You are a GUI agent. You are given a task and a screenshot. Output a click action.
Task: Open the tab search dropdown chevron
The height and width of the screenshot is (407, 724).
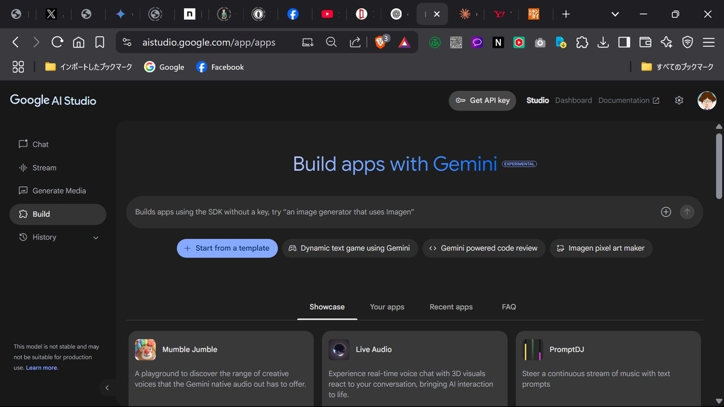pyautogui.click(x=615, y=14)
